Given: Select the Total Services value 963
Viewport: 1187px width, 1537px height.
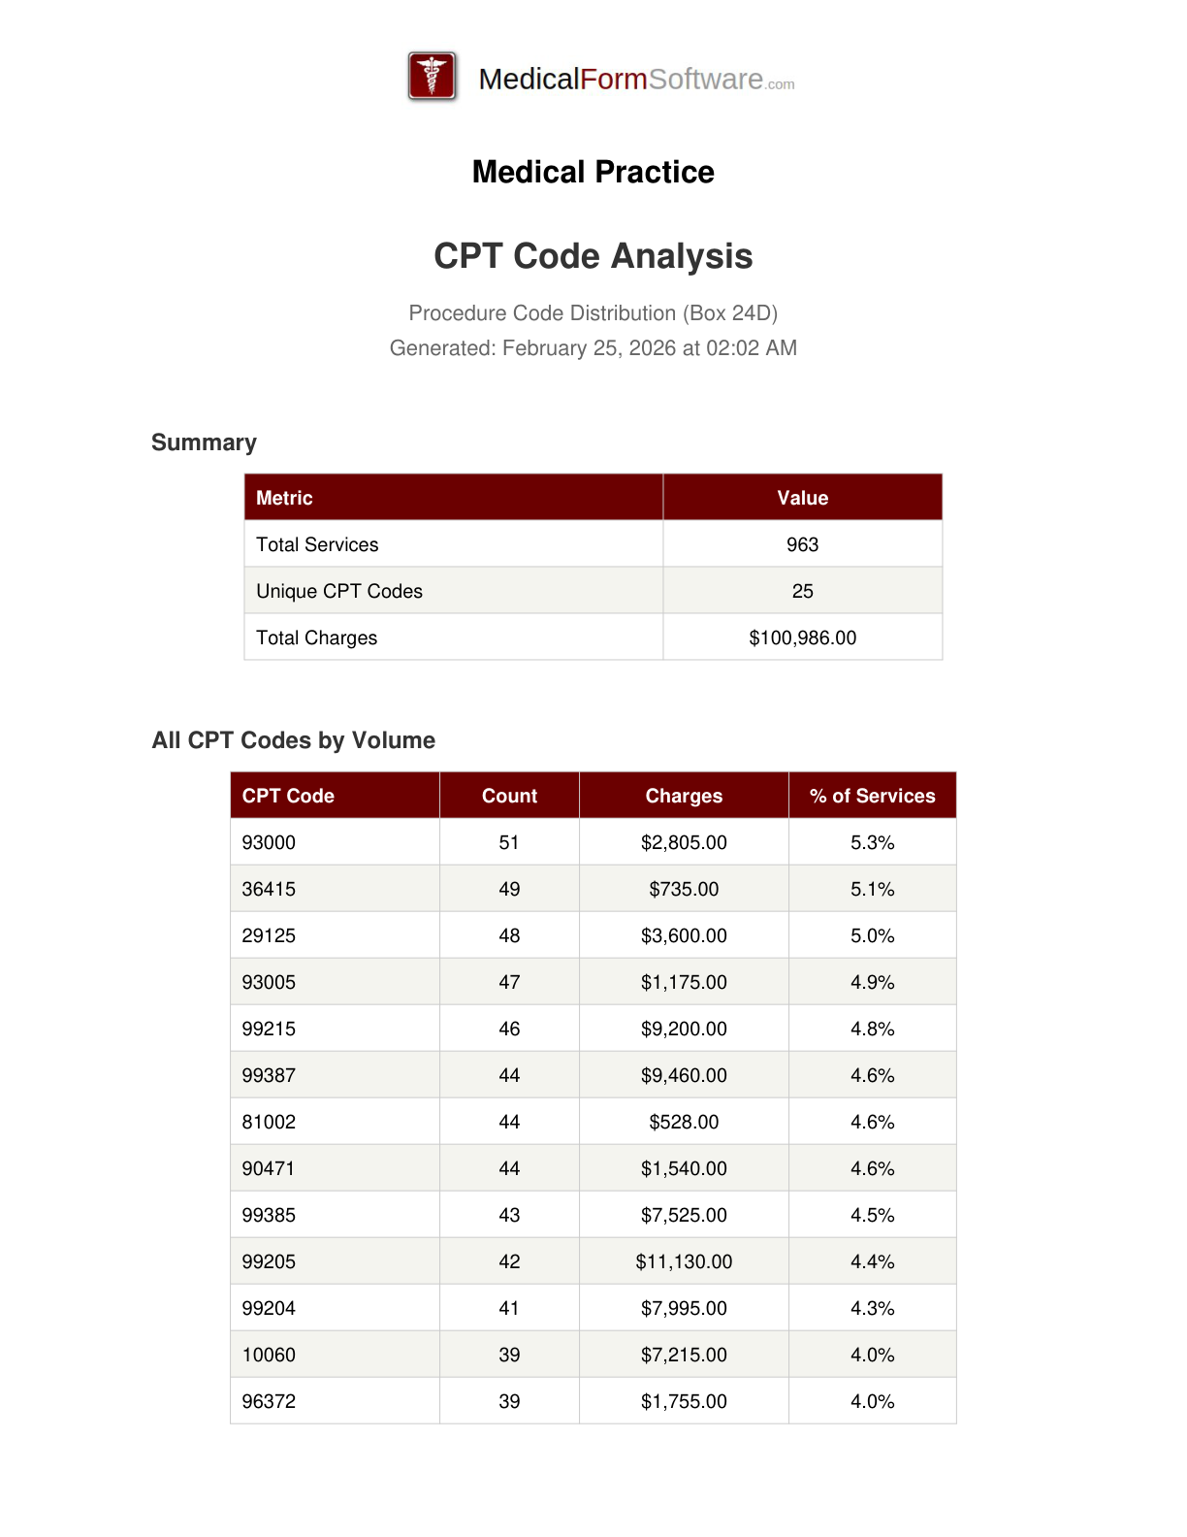Looking at the screenshot, I should coord(802,544).
